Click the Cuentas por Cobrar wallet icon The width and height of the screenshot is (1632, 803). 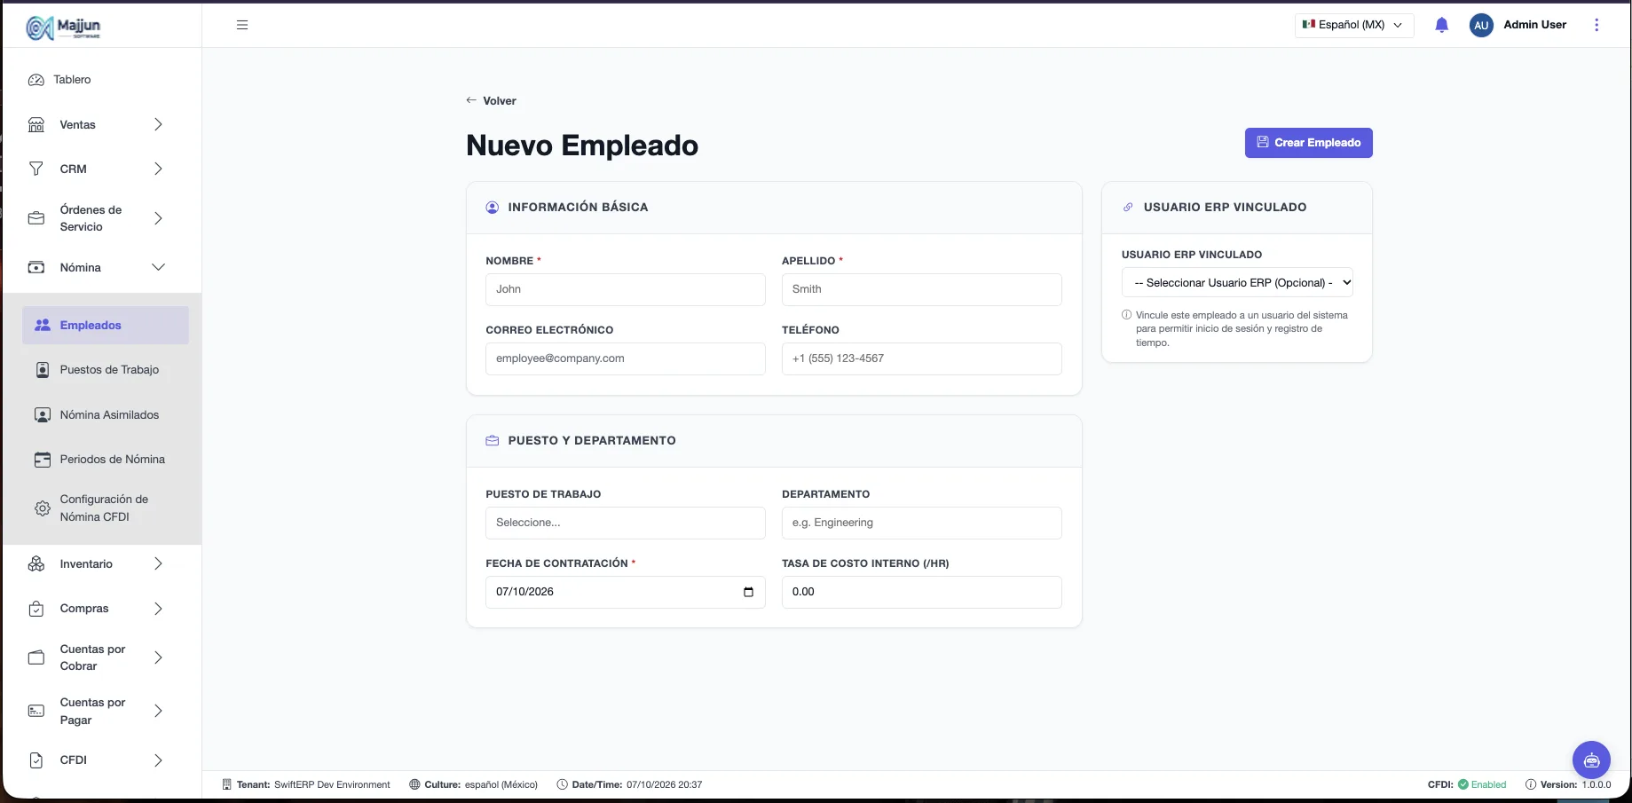click(36, 657)
